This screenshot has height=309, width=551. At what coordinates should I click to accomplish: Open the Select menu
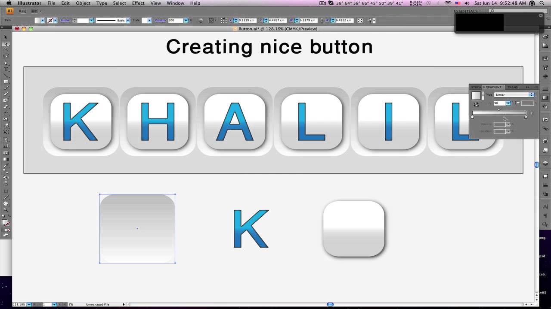pyautogui.click(x=120, y=3)
